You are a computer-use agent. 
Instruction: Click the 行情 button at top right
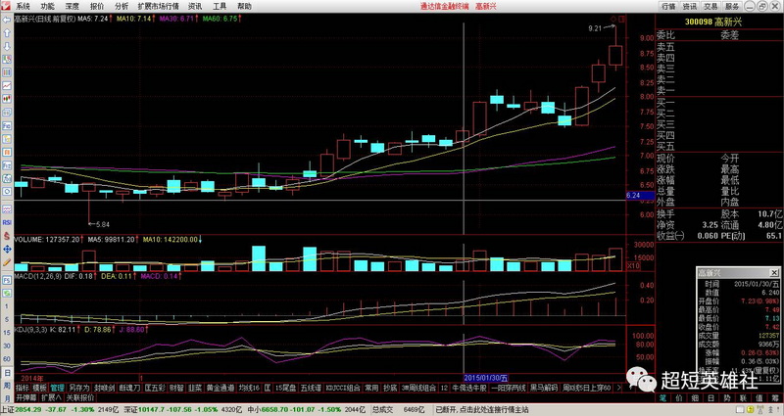pos(669,6)
